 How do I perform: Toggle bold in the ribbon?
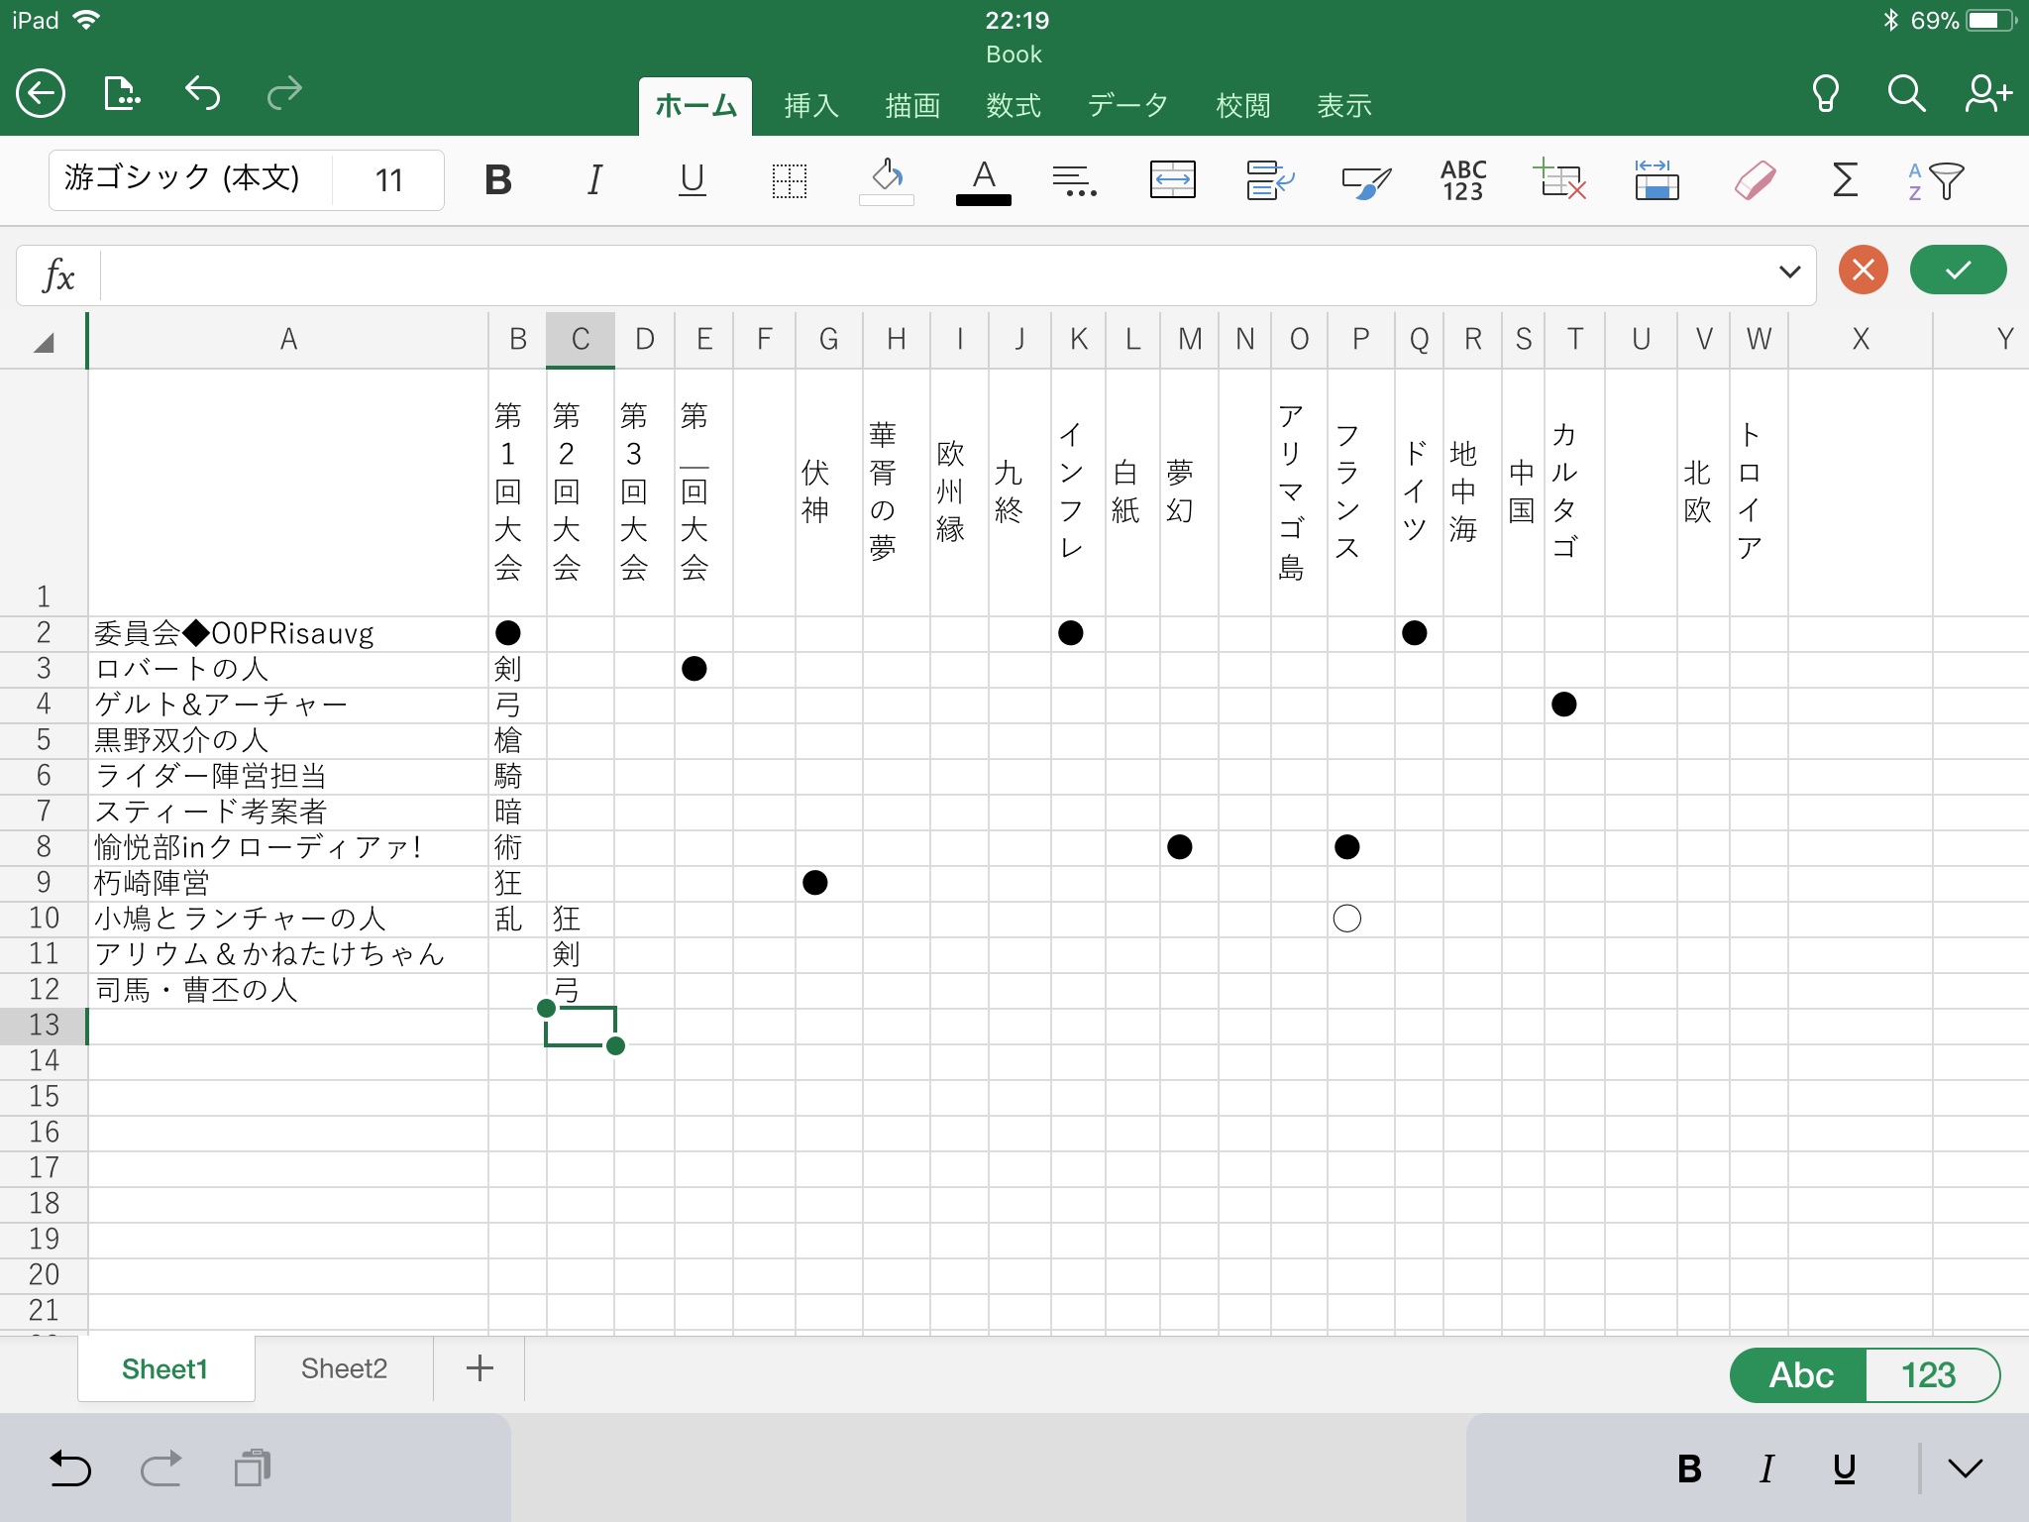pos(498,180)
